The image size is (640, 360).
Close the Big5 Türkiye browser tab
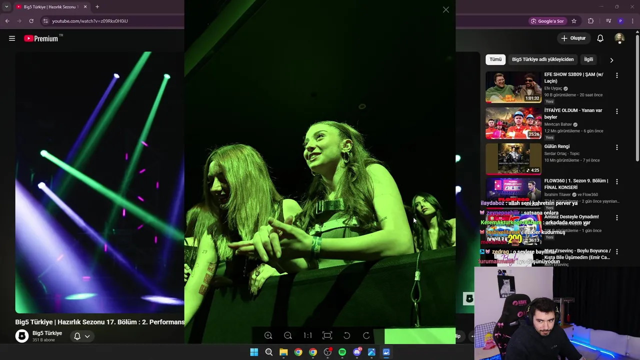[x=85, y=7]
